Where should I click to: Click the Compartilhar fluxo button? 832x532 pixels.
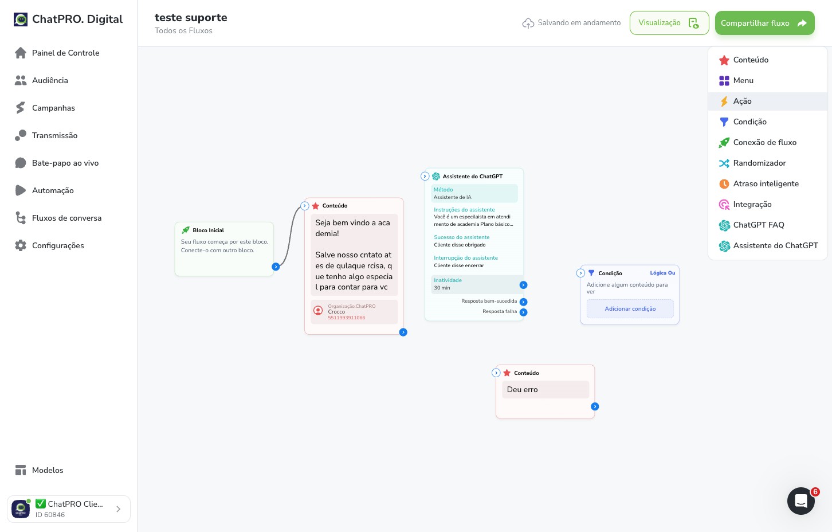click(764, 23)
